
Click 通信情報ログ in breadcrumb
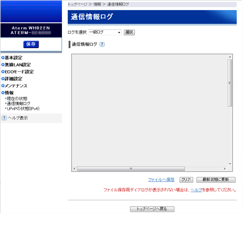click(118, 5)
